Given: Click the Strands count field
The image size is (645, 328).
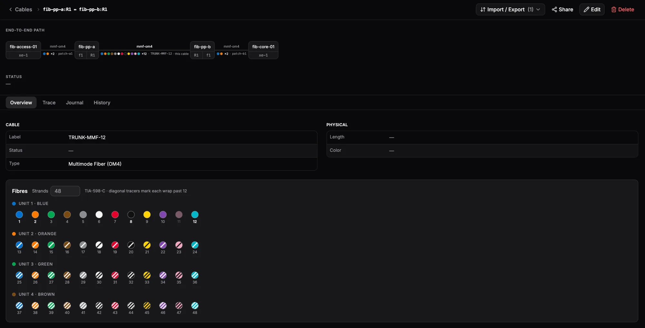Looking at the screenshot, I should click(x=65, y=191).
